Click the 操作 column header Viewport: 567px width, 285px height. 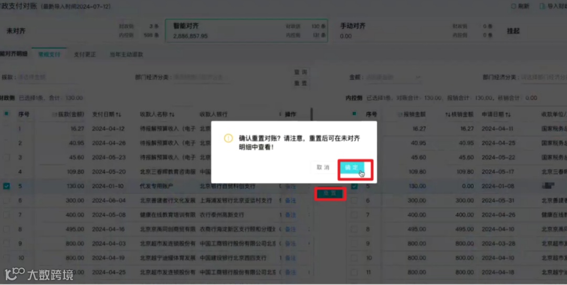[x=290, y=114]
